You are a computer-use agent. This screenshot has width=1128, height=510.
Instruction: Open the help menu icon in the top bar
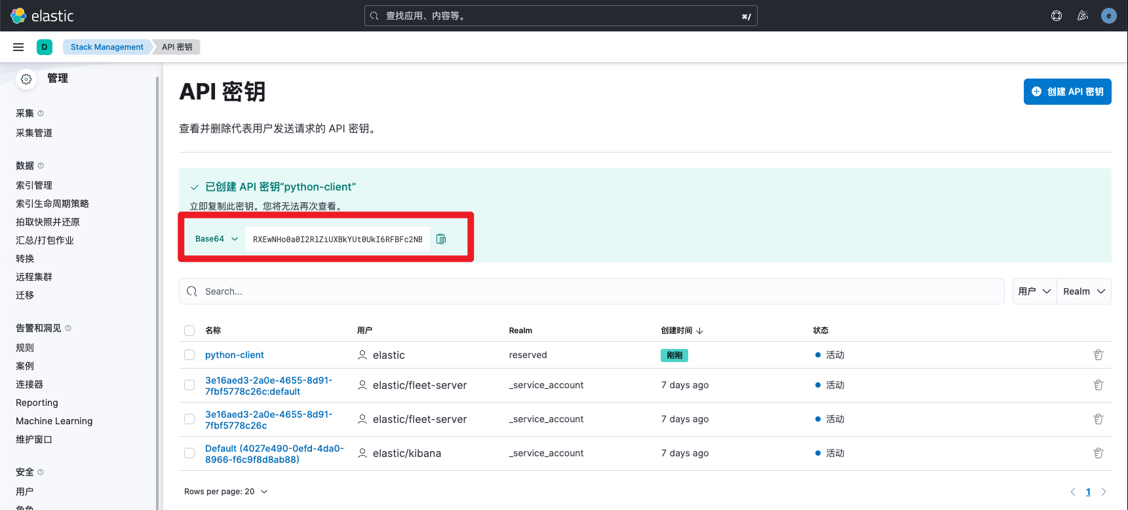pos(1057,16)
